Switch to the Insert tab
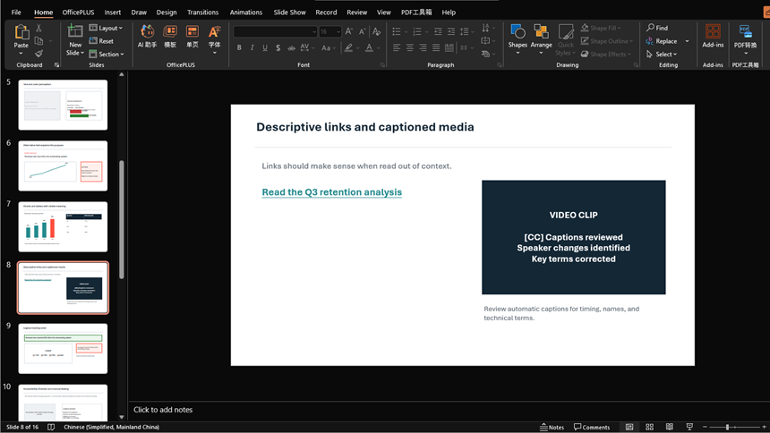Image resolution: width=770 pixels, height=433 pixels. tap(113, 13)
